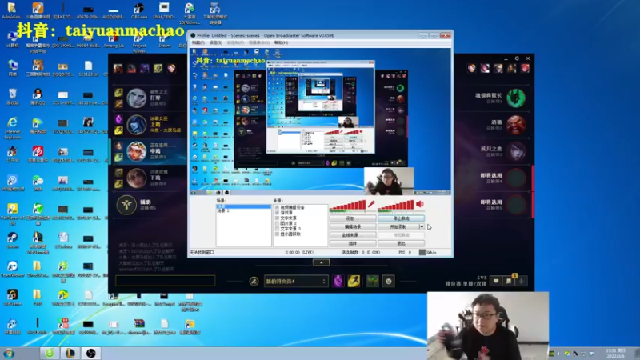
Task: Select the 打野 jungle teammate row
Action: [148, 98]
